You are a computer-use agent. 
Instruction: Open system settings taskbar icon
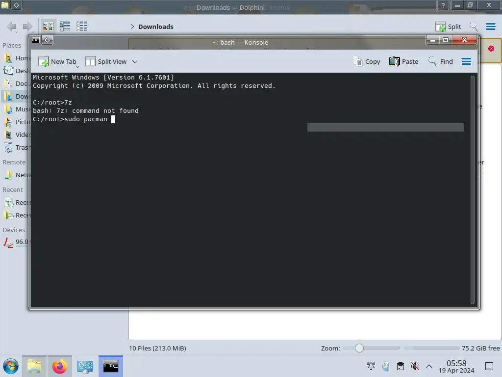coord(85,366)
